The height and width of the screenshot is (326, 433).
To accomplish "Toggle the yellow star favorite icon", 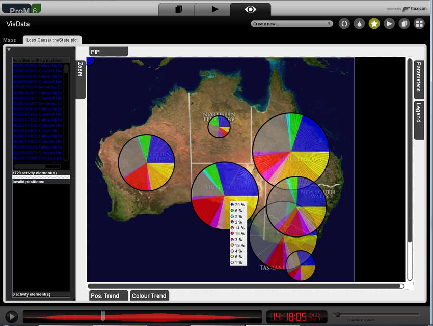I will (x=374, y=24).
